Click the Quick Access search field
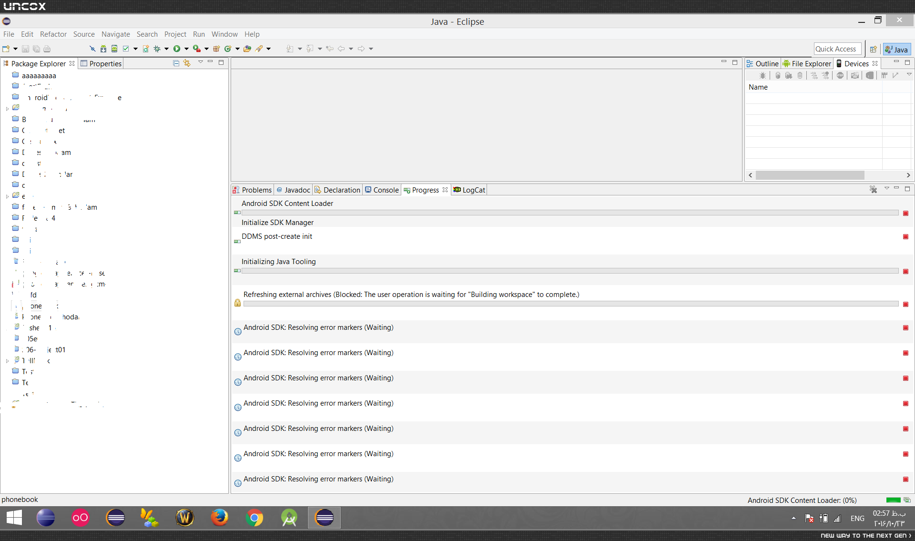915x541 pixels. [838, 49]
